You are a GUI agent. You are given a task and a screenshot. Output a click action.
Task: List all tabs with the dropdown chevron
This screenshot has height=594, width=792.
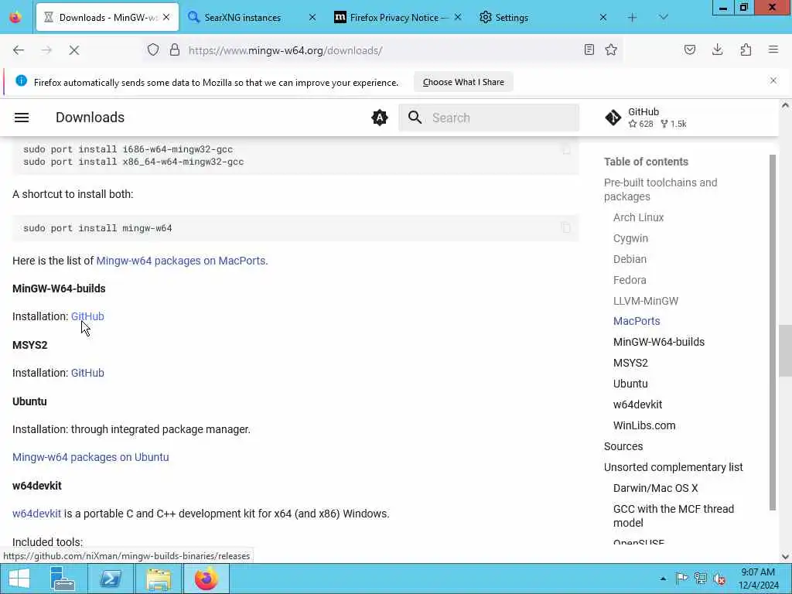(x=664, y=18)
